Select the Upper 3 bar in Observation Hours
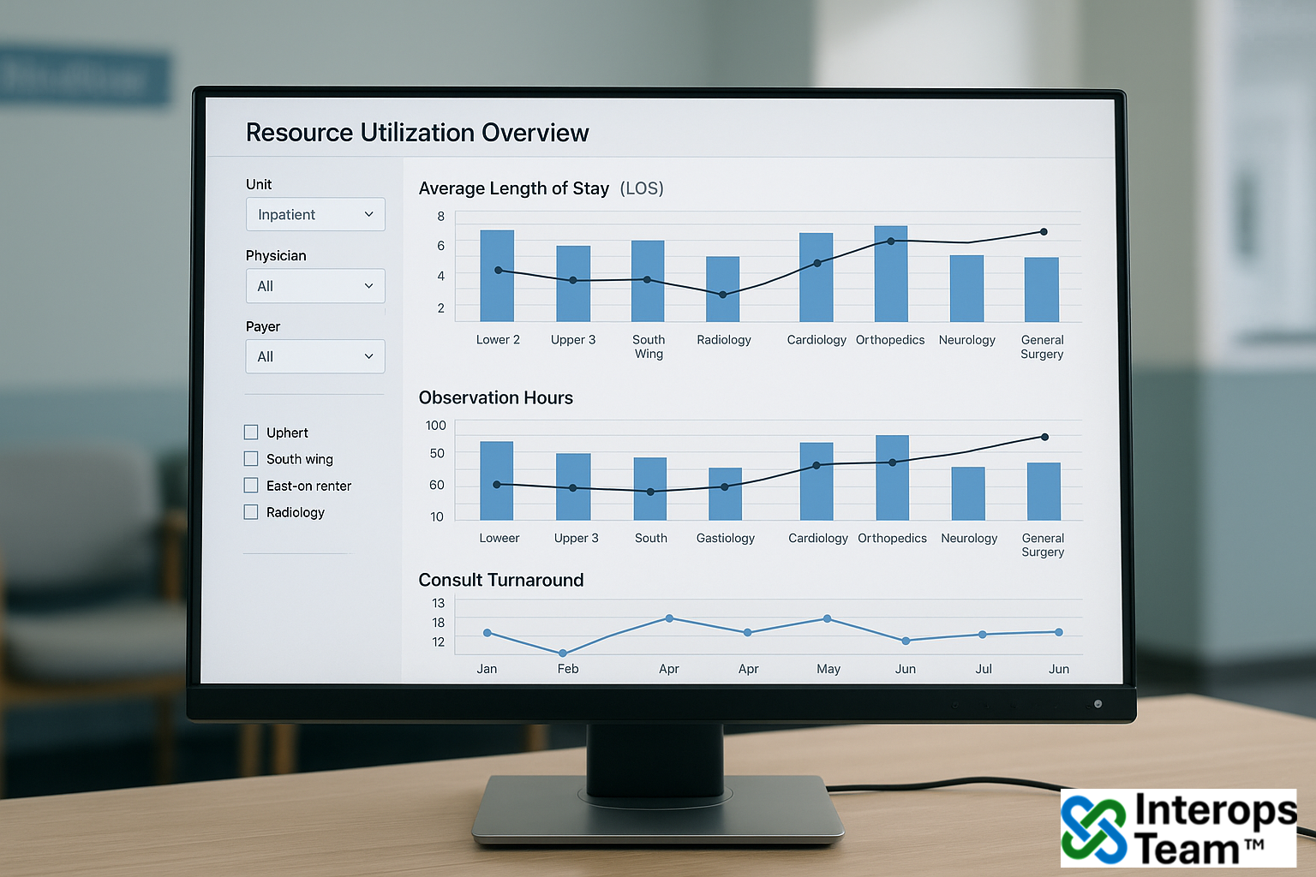The height and width of the screenshot is (877, 1316). pos(573,486)
